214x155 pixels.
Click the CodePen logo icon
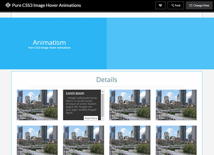[x=8, y=5]
